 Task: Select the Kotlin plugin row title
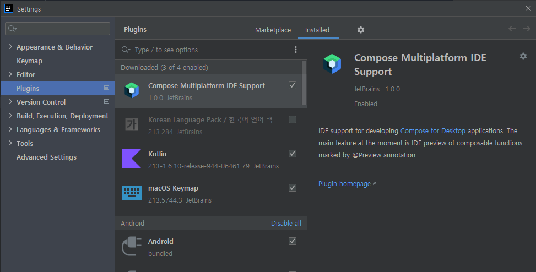pos(157,154)
